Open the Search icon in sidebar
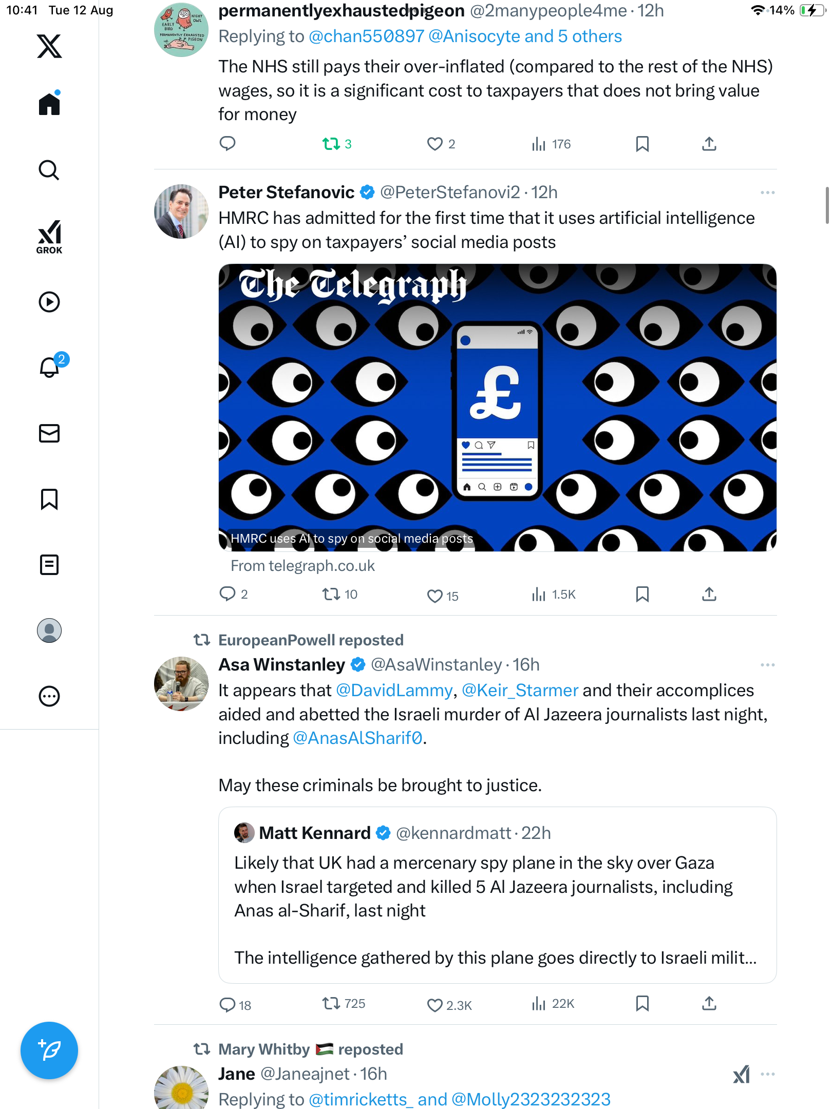Image resolution: width=832 pixels, height=1109 pixels. pos(49,170)
